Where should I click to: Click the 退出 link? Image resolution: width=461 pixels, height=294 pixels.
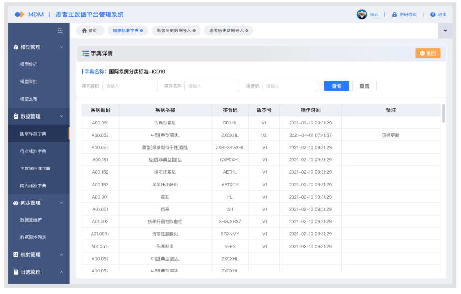[x=442, y=15]
